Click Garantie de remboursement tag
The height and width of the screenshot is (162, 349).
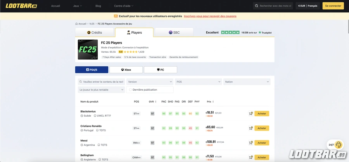pos(183,57)
